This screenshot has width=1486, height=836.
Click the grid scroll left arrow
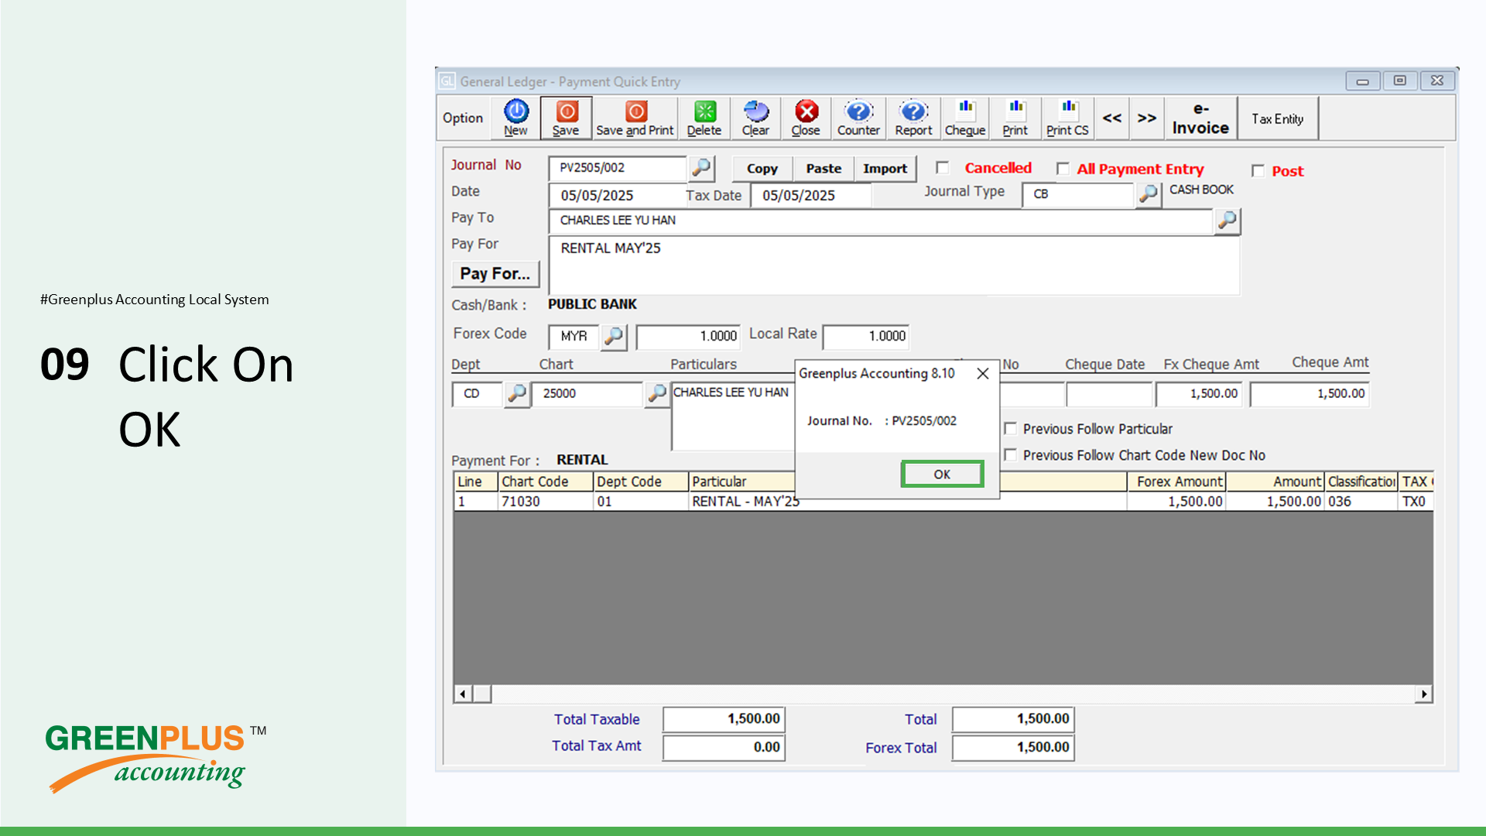point(462,694)
